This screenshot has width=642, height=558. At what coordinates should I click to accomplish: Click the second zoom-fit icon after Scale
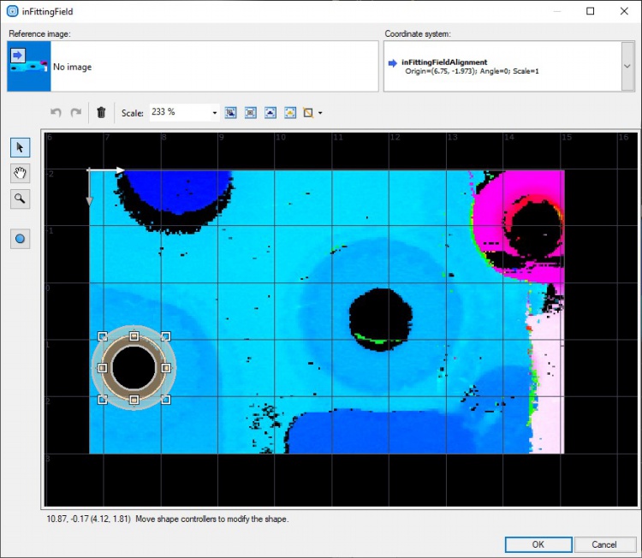pyautogui.click(x=251, y=112)
